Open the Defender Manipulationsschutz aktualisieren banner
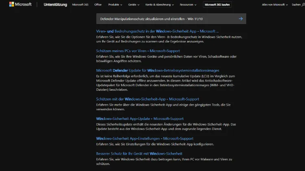The height and width of the screenshot is (171, 305). coord(171,19)
